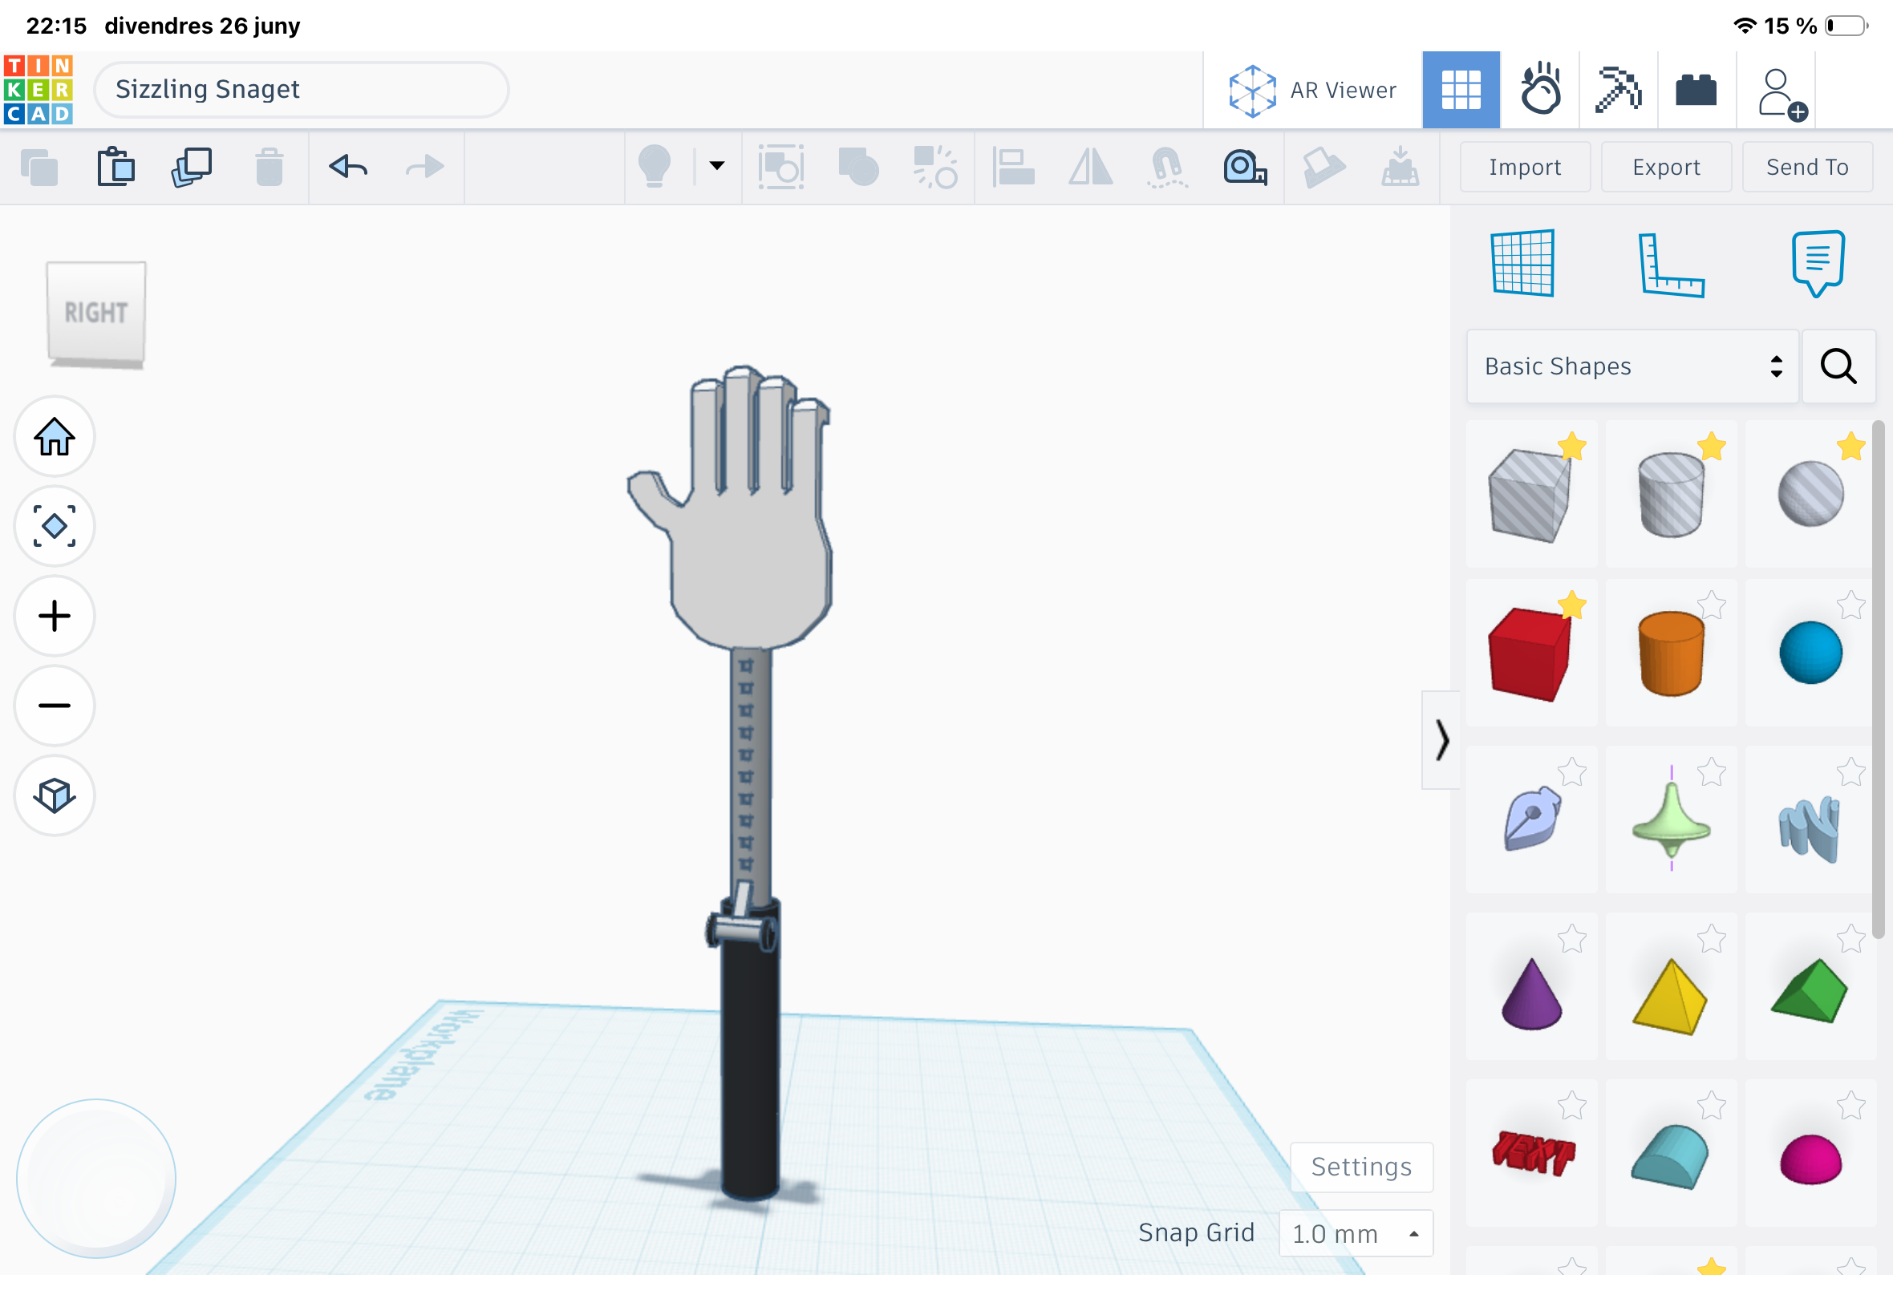Select the L-shaped Ruler tool
Viewport: 1893px width, 1315px height.
click(1671, 265)
